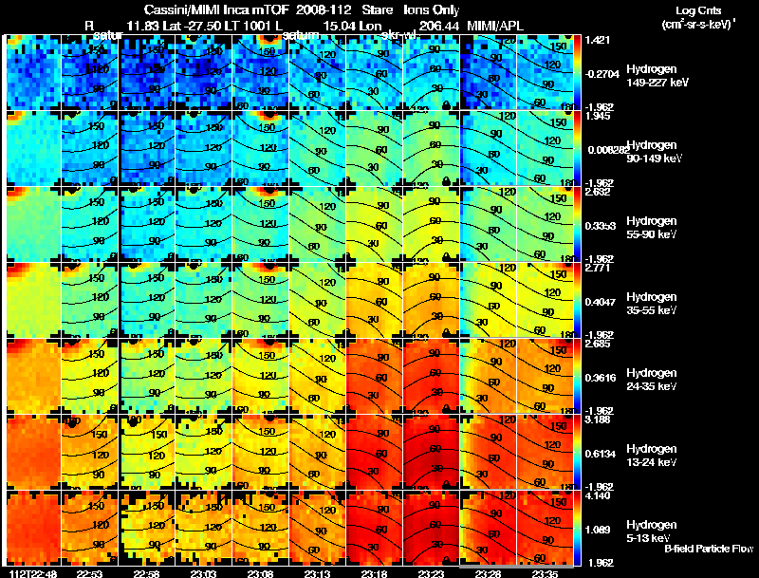The image size is (759, 578).
Task: Click the 23:28 time label
Action: click(488, 573)
